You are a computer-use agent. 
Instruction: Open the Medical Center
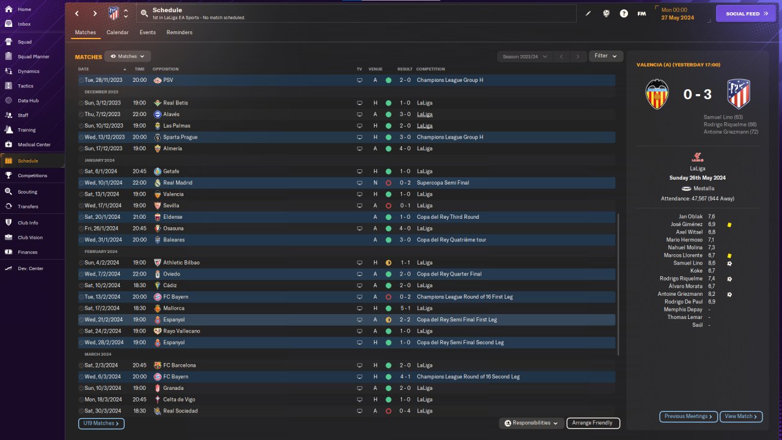34,145
